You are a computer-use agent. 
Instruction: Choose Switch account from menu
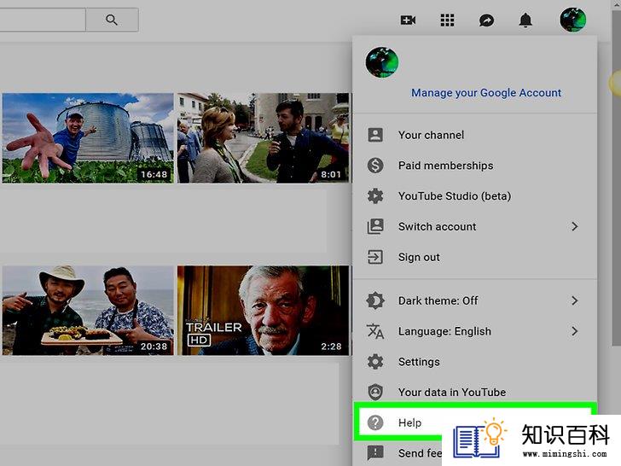coord(474,226)
